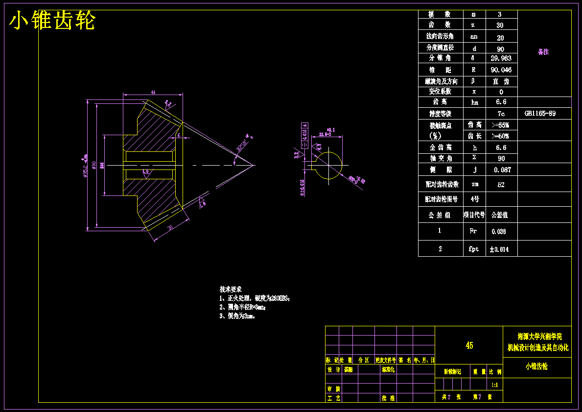
Task: Select the 分锥角 label
Action: tap(440, 58)
